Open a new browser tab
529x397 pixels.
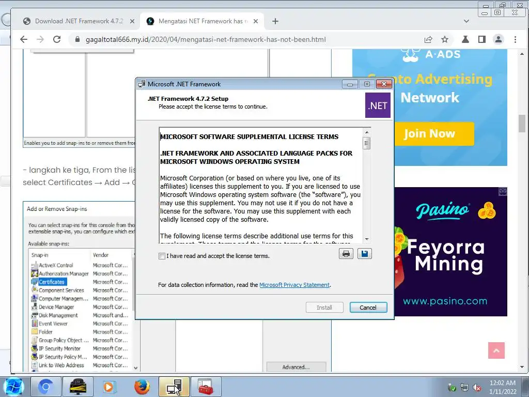(275, 21)
